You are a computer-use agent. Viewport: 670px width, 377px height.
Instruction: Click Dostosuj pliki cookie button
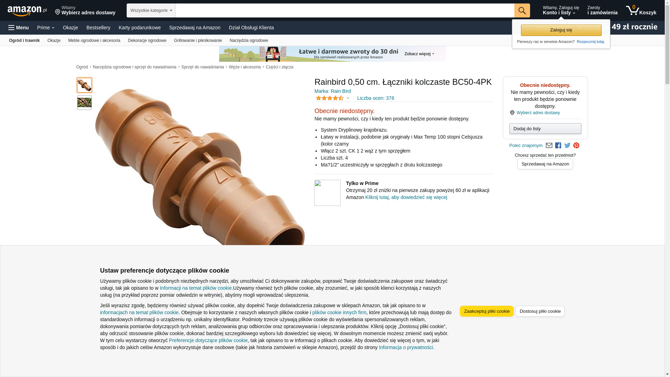tap(540, 311)
